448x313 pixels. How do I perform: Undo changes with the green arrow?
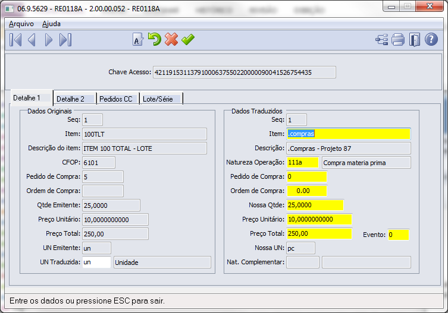click(155, 39)
